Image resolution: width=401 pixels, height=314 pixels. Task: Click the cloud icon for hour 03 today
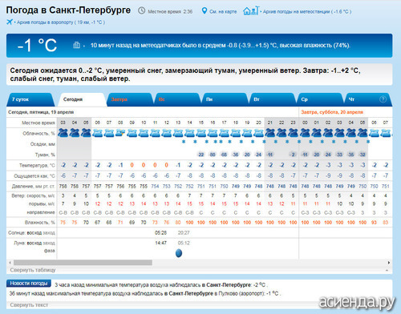coord(63,133)
